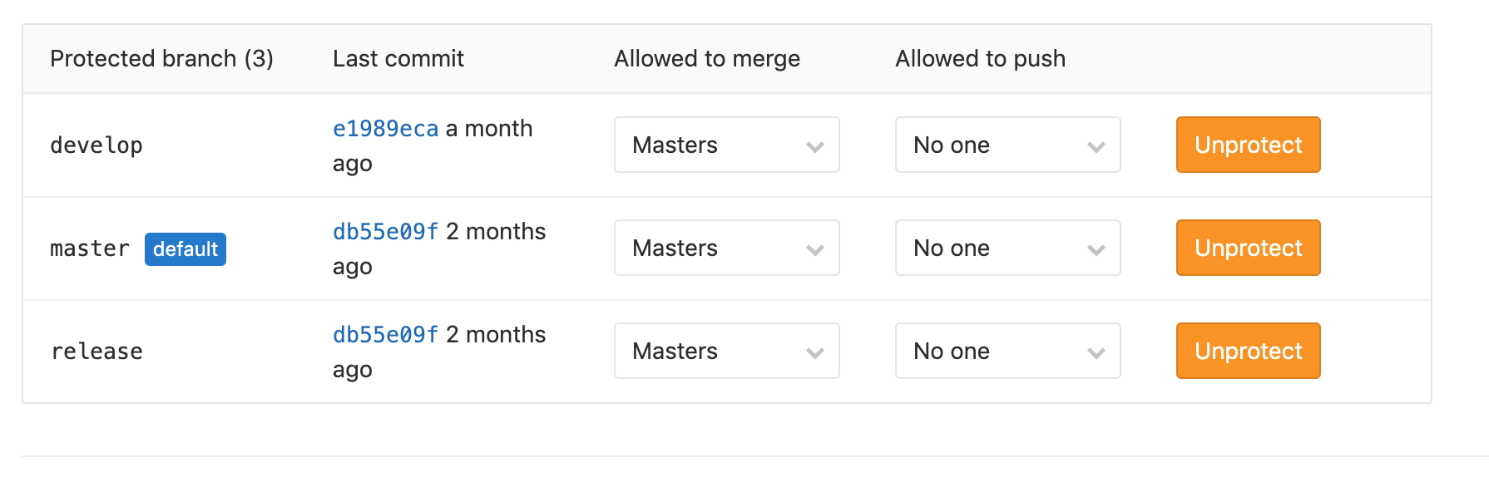This screenshot has height=477, width=1489.
Task: Open develop branch Allowed to push dropdown
Action: (x=1007, y=145)
